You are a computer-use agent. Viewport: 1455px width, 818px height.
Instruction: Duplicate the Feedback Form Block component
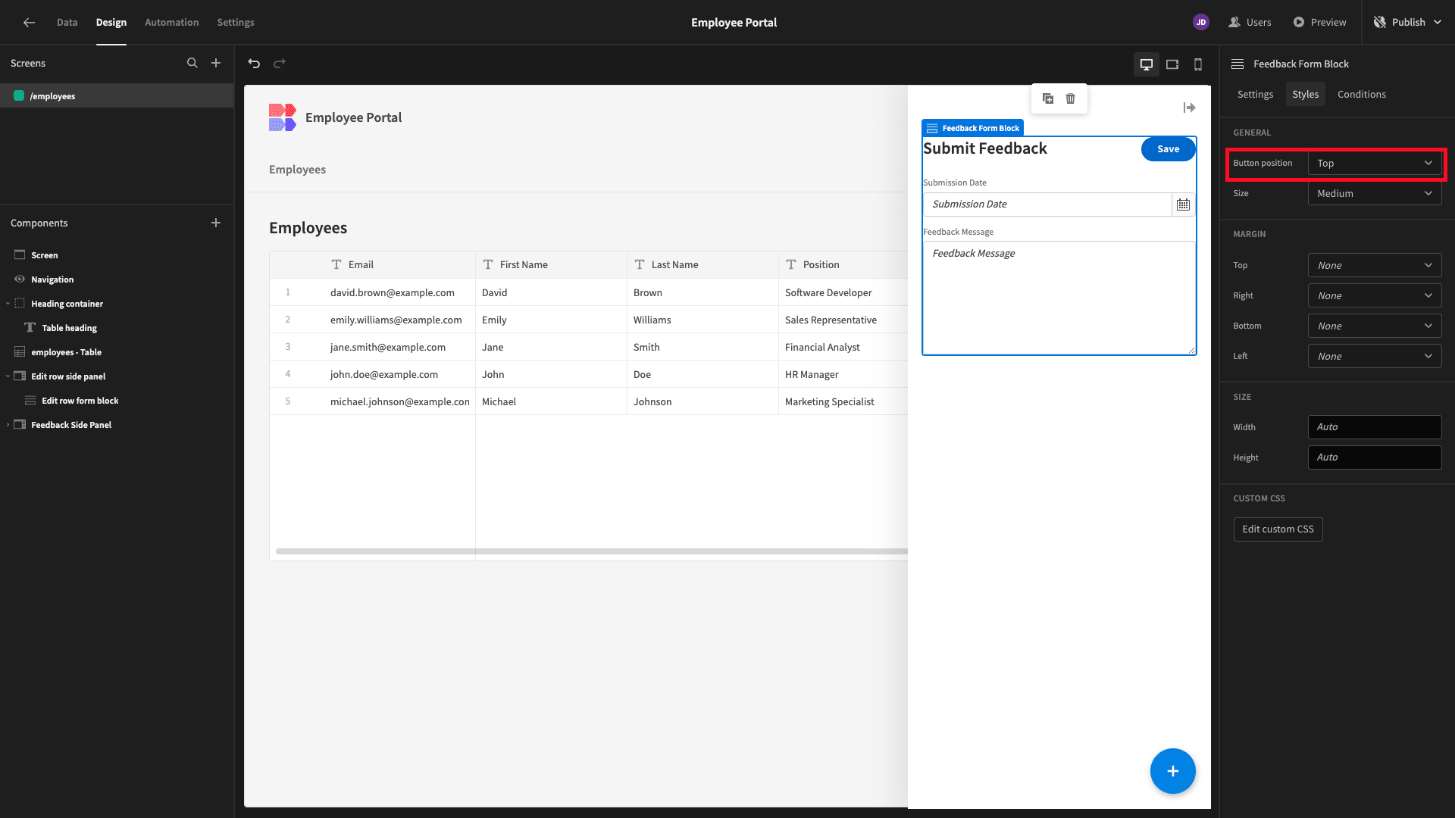point(1048,98)
